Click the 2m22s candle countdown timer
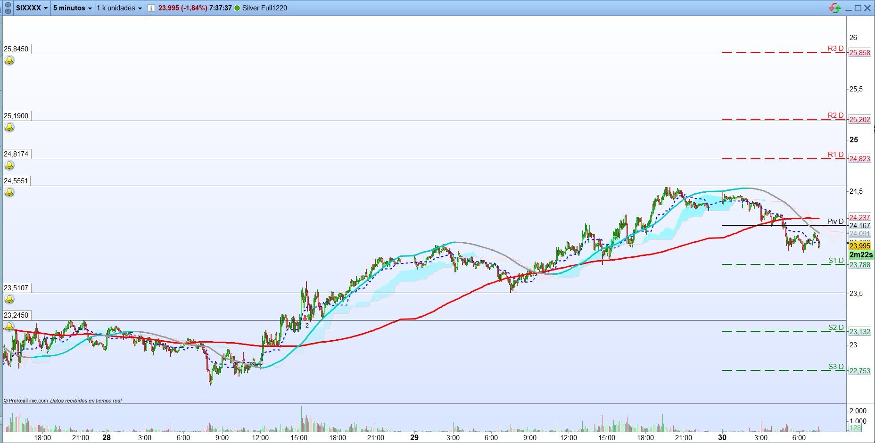875x443 pixels. pos(861,254)
